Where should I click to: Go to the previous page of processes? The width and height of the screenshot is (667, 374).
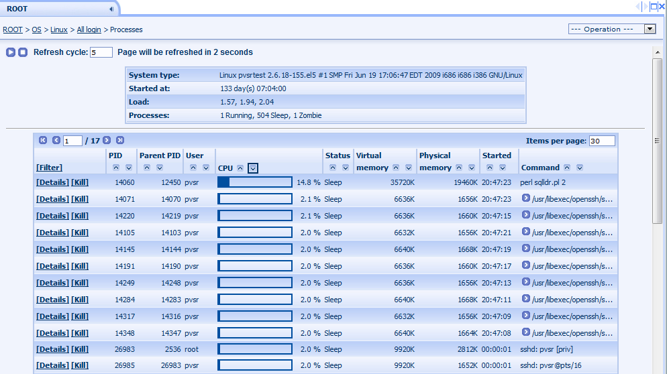coord(56,140)
